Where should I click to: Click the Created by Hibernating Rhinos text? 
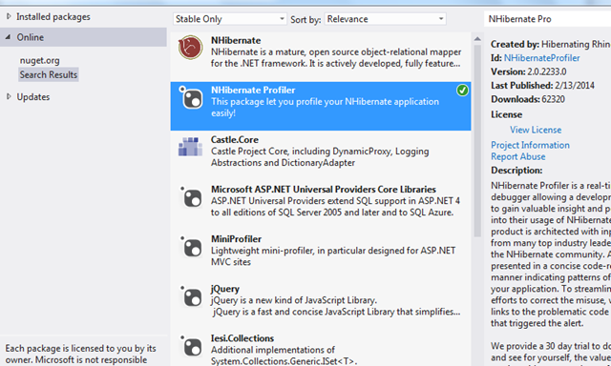pos(551,44)
